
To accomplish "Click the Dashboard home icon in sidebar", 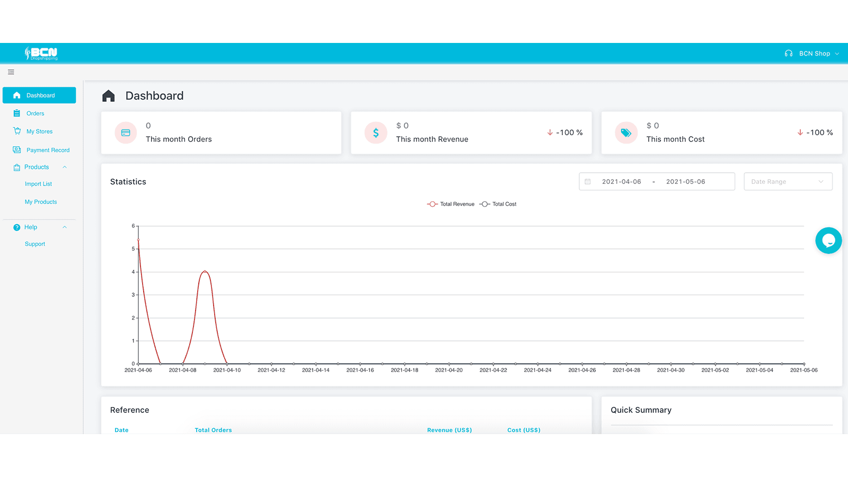I will click(17, 95).
